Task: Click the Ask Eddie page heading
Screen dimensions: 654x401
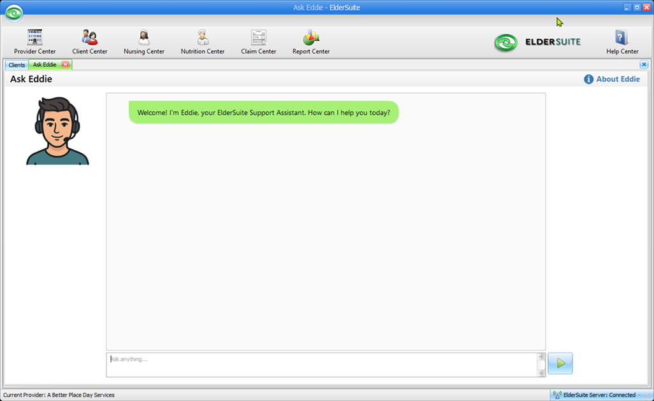Action: point(31,79)
